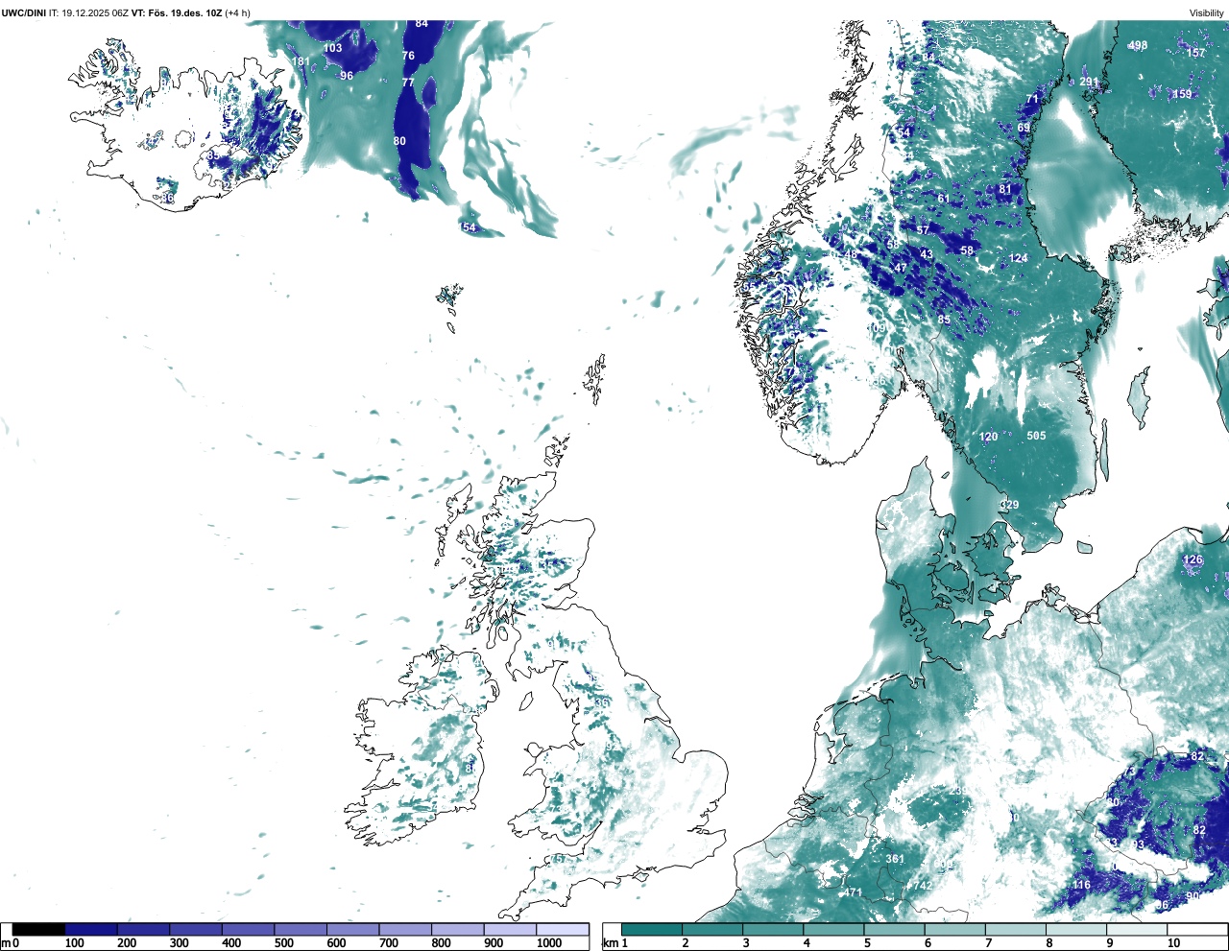Click the 1–2 km dark teal swatch
Screen dimensions: 1229x951
coord(652,930)
